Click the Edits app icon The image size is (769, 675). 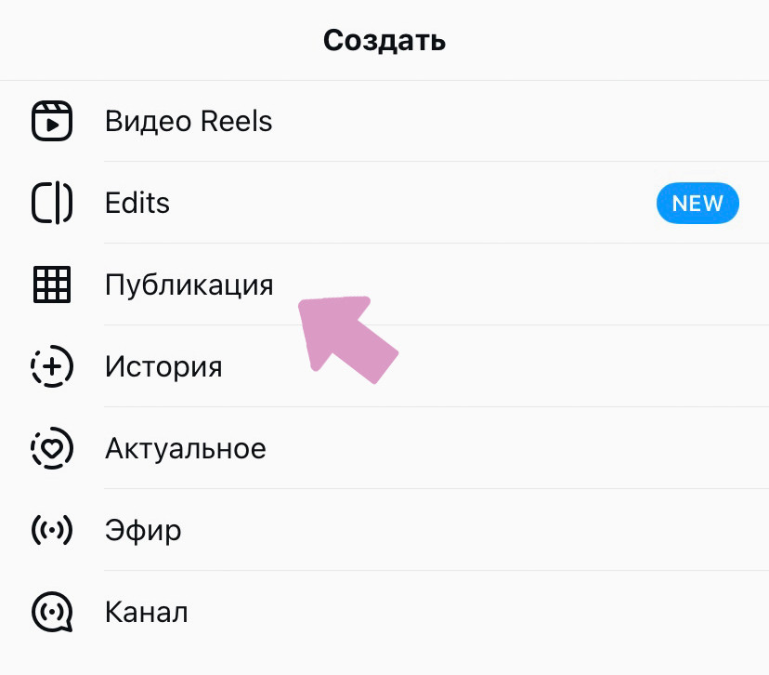click(51, 203)
